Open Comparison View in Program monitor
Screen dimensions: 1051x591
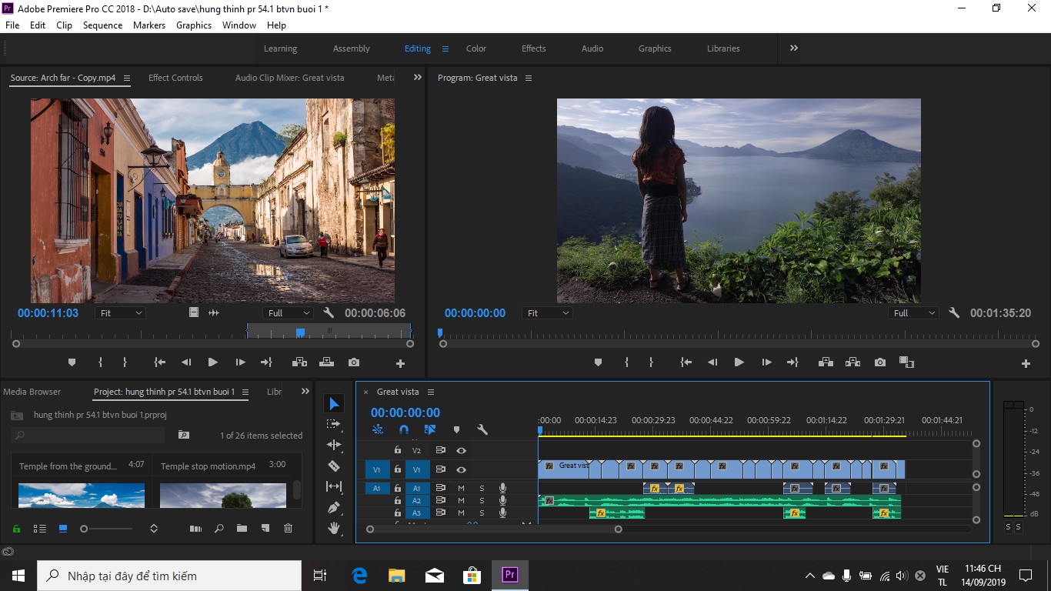point(906,362)
